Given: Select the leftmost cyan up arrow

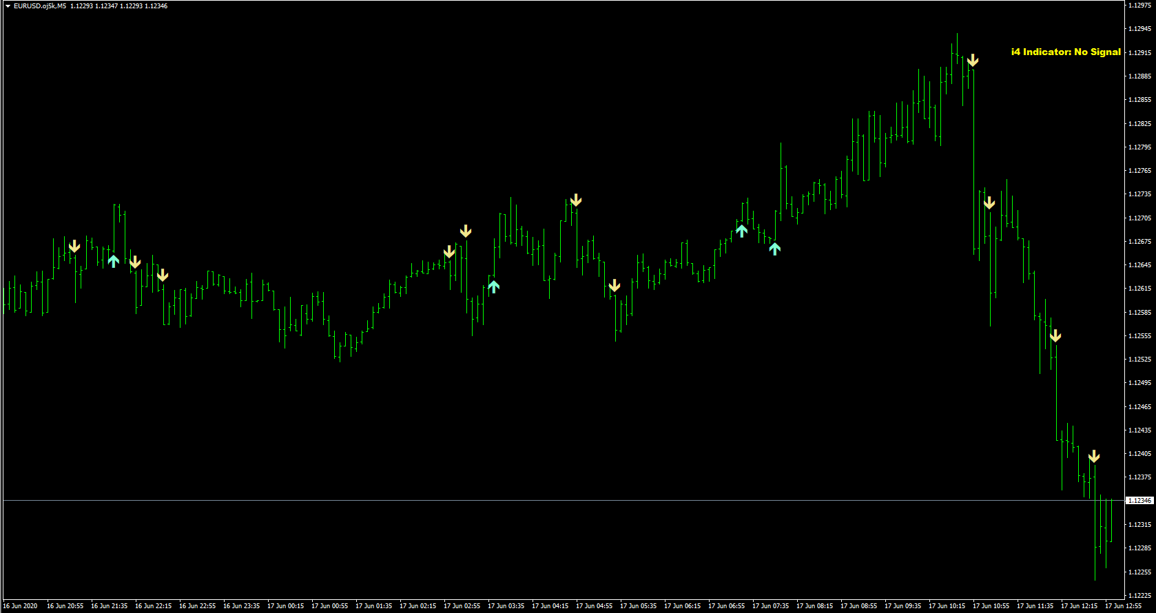Looking at the screenshot, I should click(x=114, y=261).
